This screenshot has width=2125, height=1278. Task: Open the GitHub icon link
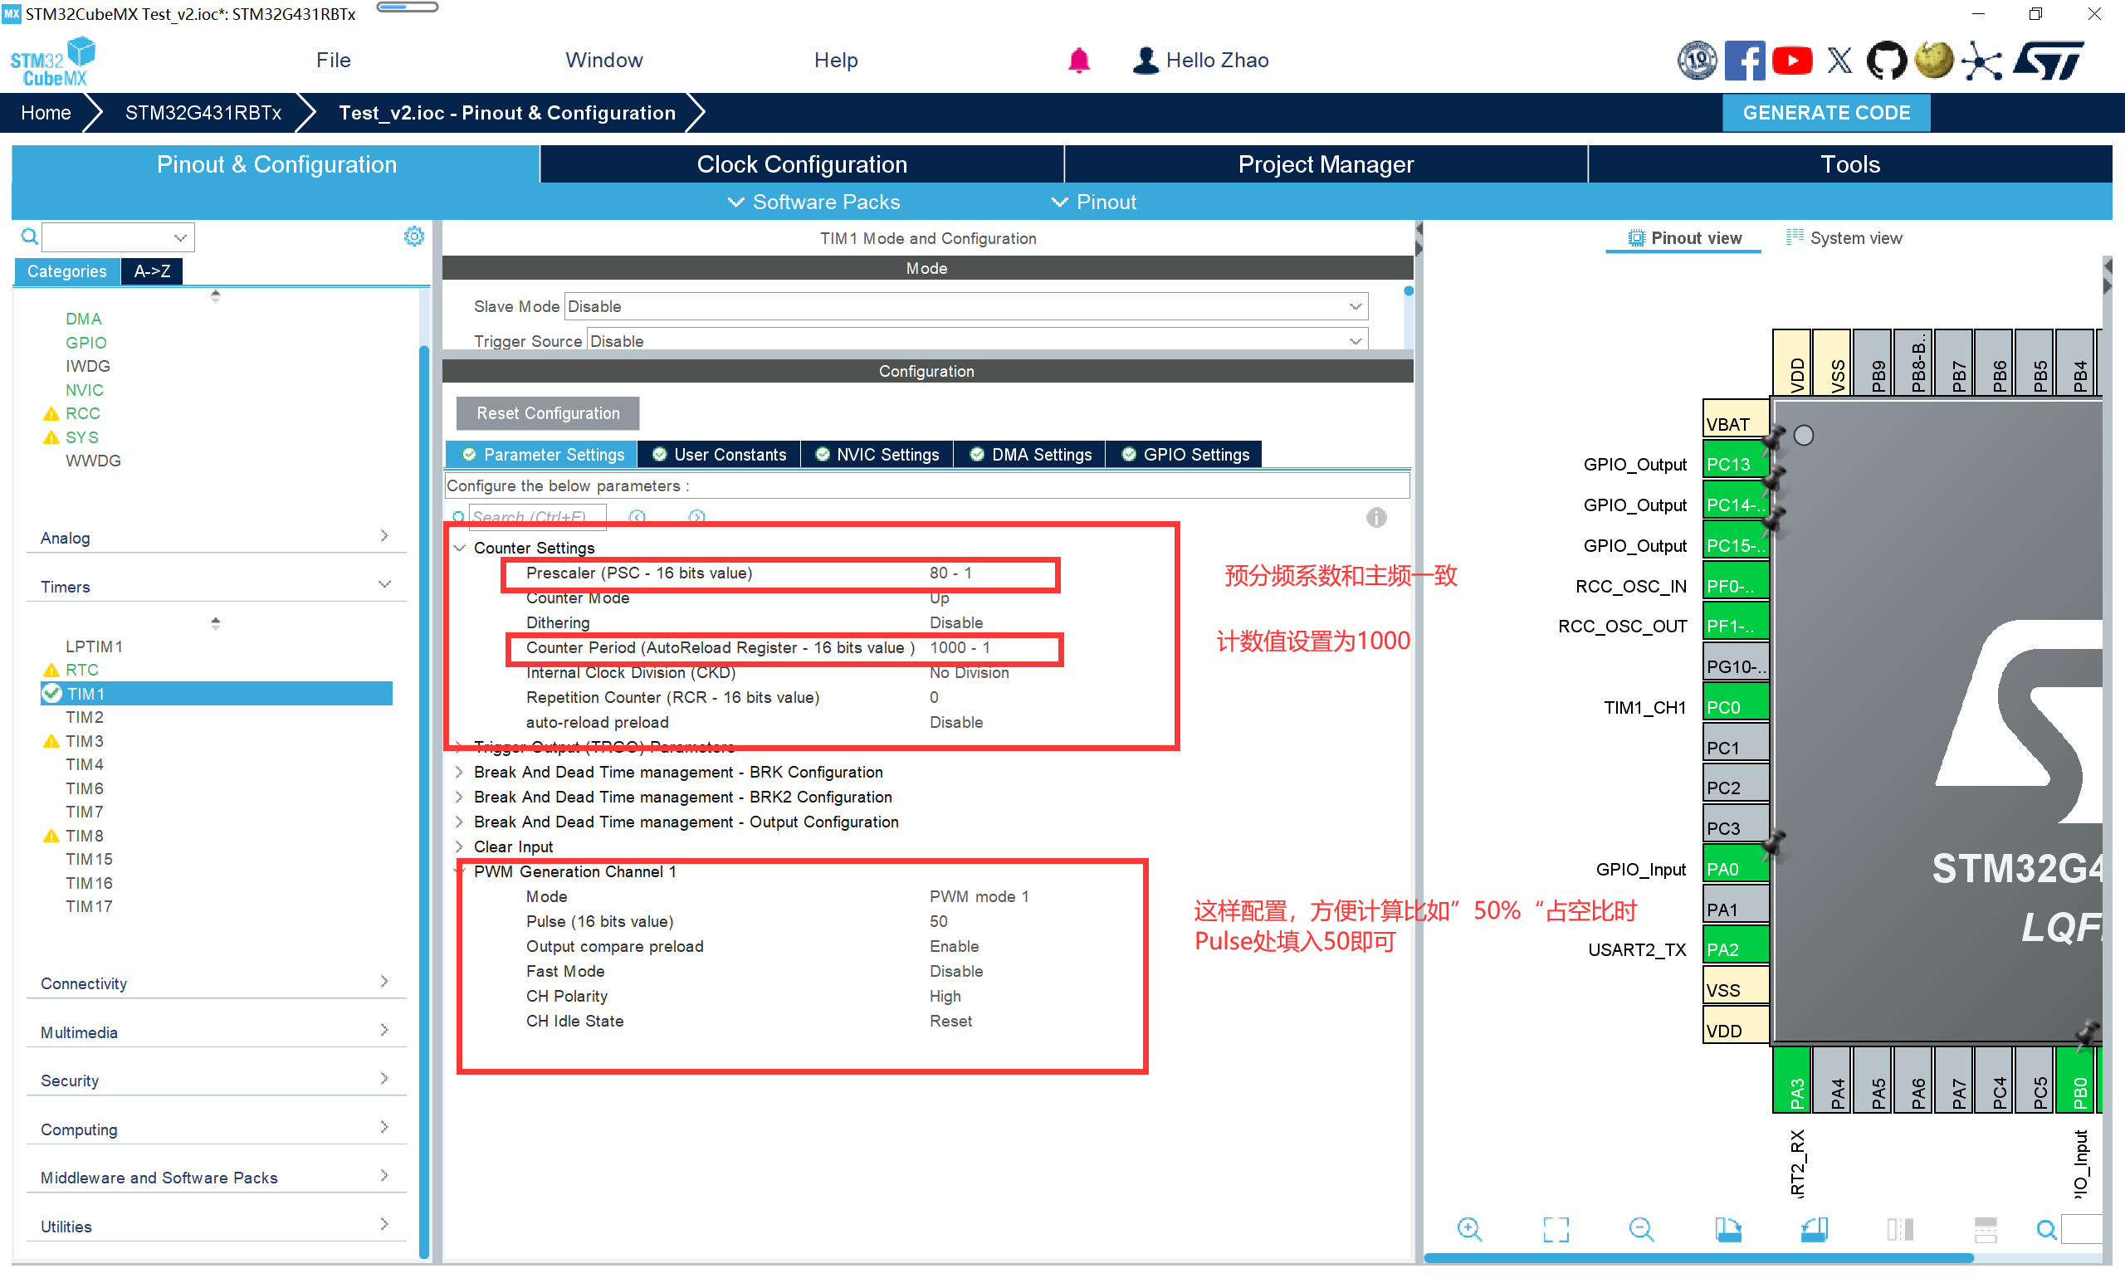click(1886, 61)
